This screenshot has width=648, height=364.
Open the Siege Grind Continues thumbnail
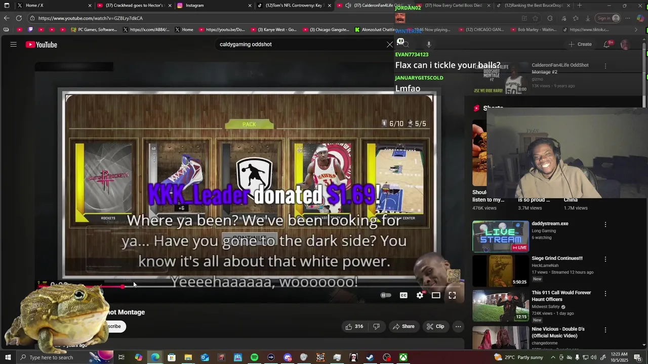[501, 270]
